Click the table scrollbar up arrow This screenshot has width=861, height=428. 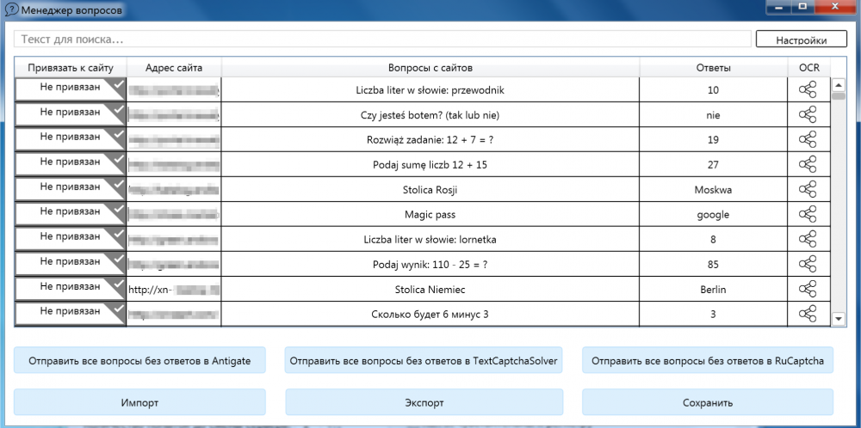coord(839,85)
